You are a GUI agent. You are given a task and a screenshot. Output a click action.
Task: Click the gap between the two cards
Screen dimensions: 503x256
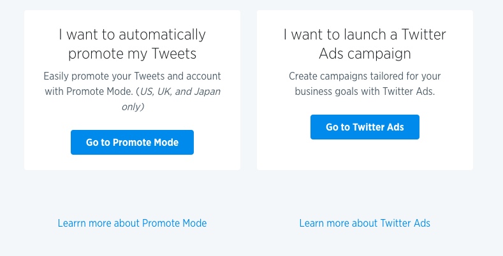pyautogui.click(x=249, y=89)
